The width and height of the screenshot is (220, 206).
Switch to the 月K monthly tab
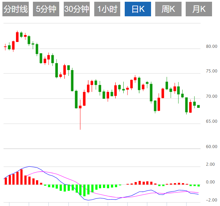pyautogui.click(x=199, y=9)
